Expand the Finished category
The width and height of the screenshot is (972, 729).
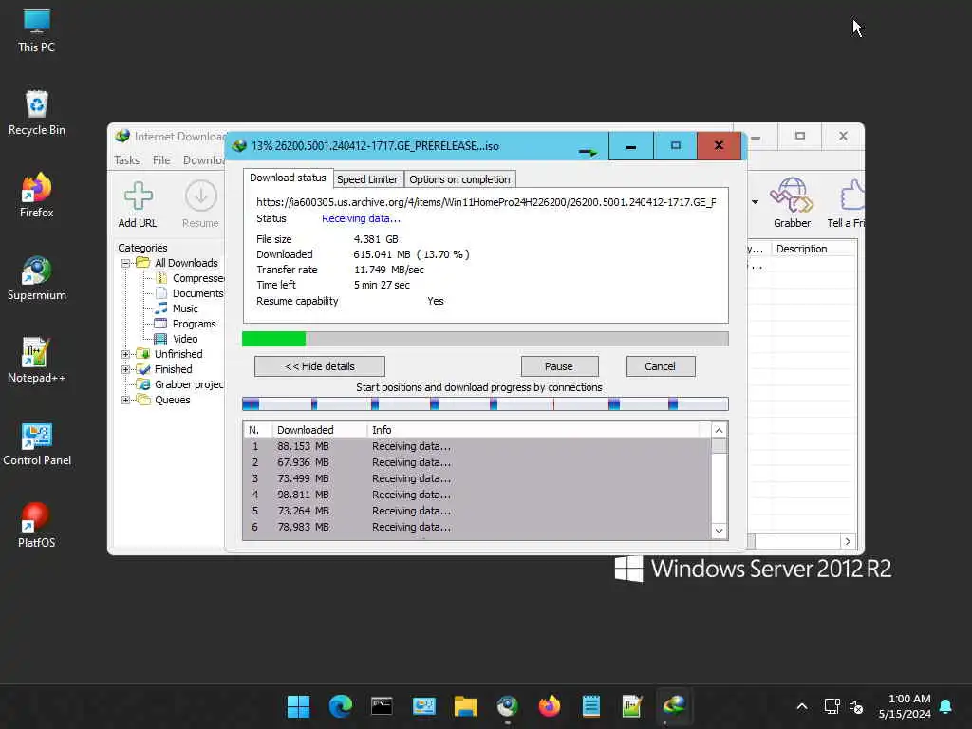(126, 369)
